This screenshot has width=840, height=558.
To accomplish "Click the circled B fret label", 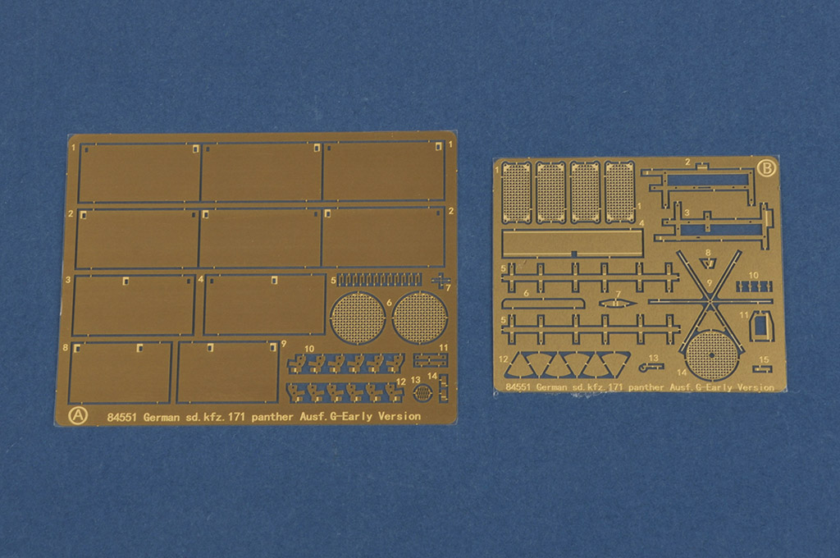I will coord(766,167).
